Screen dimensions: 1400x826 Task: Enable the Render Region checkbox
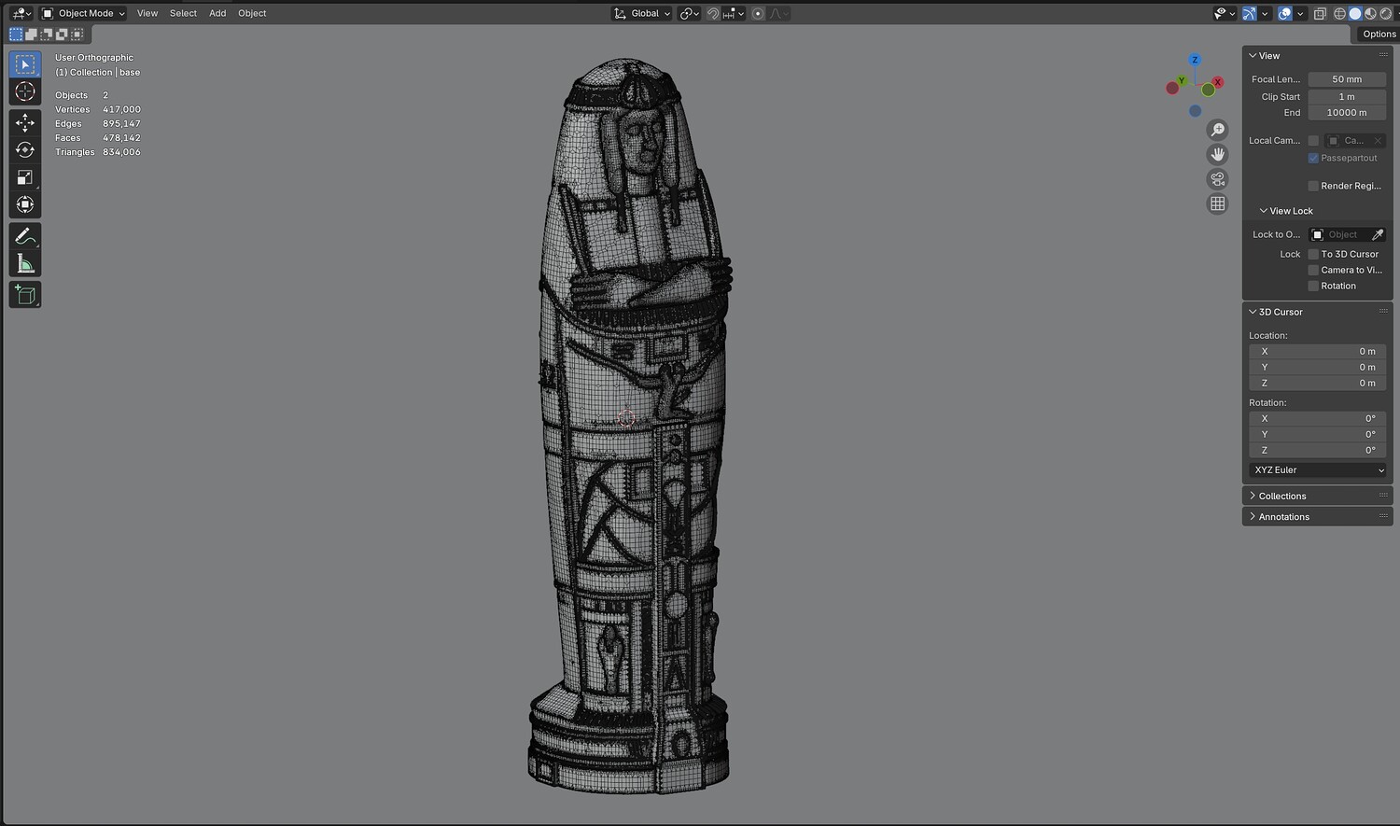pos(1313,186)
